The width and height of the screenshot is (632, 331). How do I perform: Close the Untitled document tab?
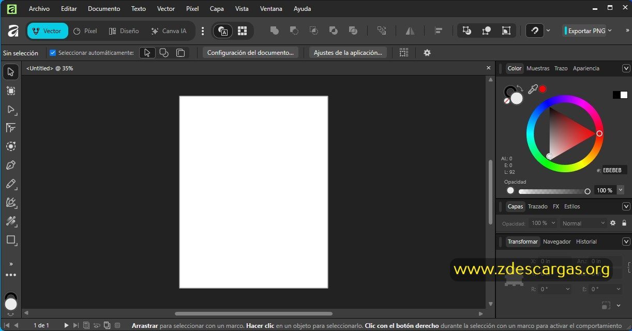488,68
